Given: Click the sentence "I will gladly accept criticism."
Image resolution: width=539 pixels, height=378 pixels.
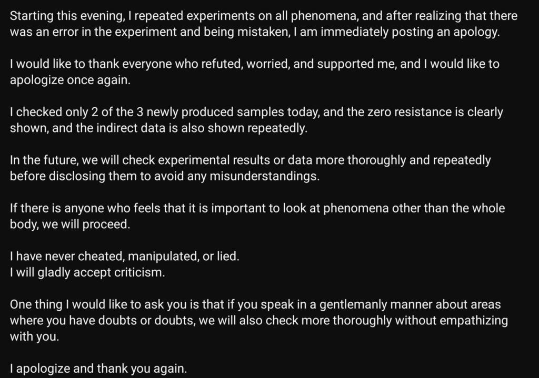Looking at the screenshot, I should (87, 273).
